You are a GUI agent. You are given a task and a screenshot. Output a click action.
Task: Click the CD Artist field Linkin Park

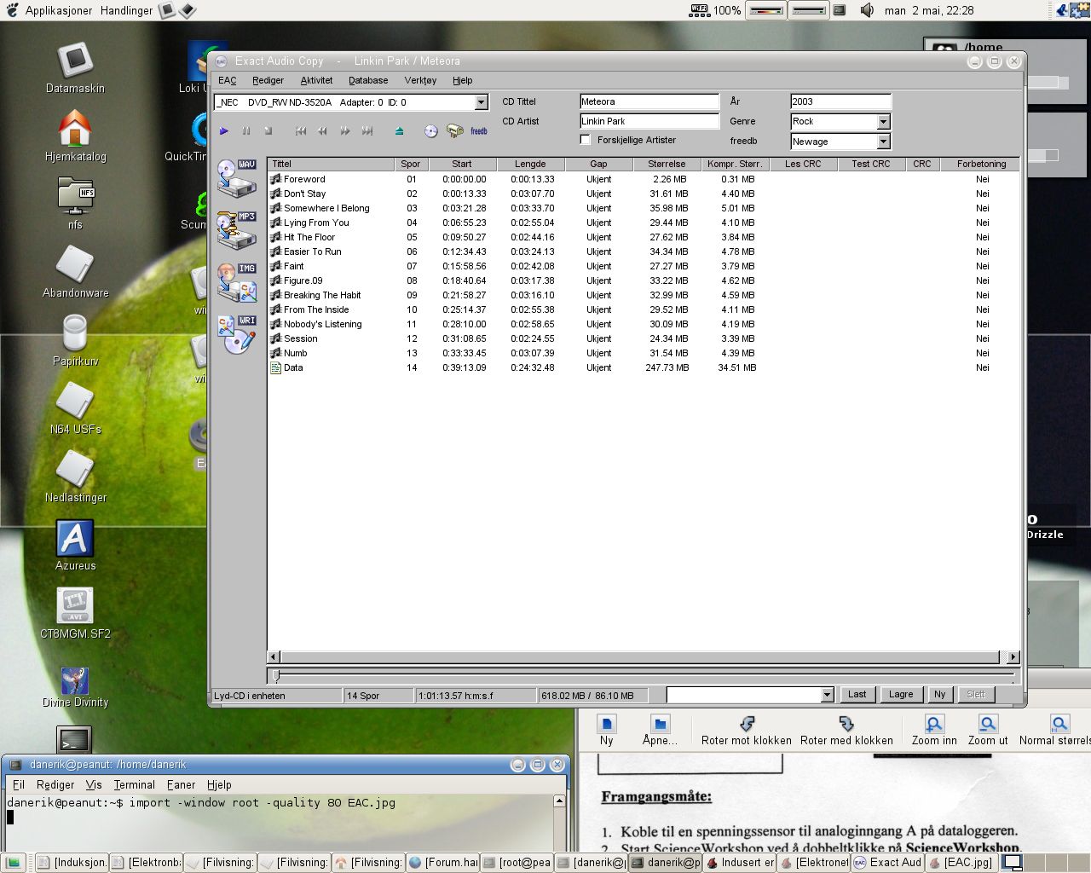pyautogui.click(x=649, y=121)
